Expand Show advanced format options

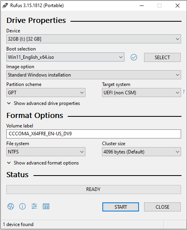pyautogui.click(x=43, y=163)
